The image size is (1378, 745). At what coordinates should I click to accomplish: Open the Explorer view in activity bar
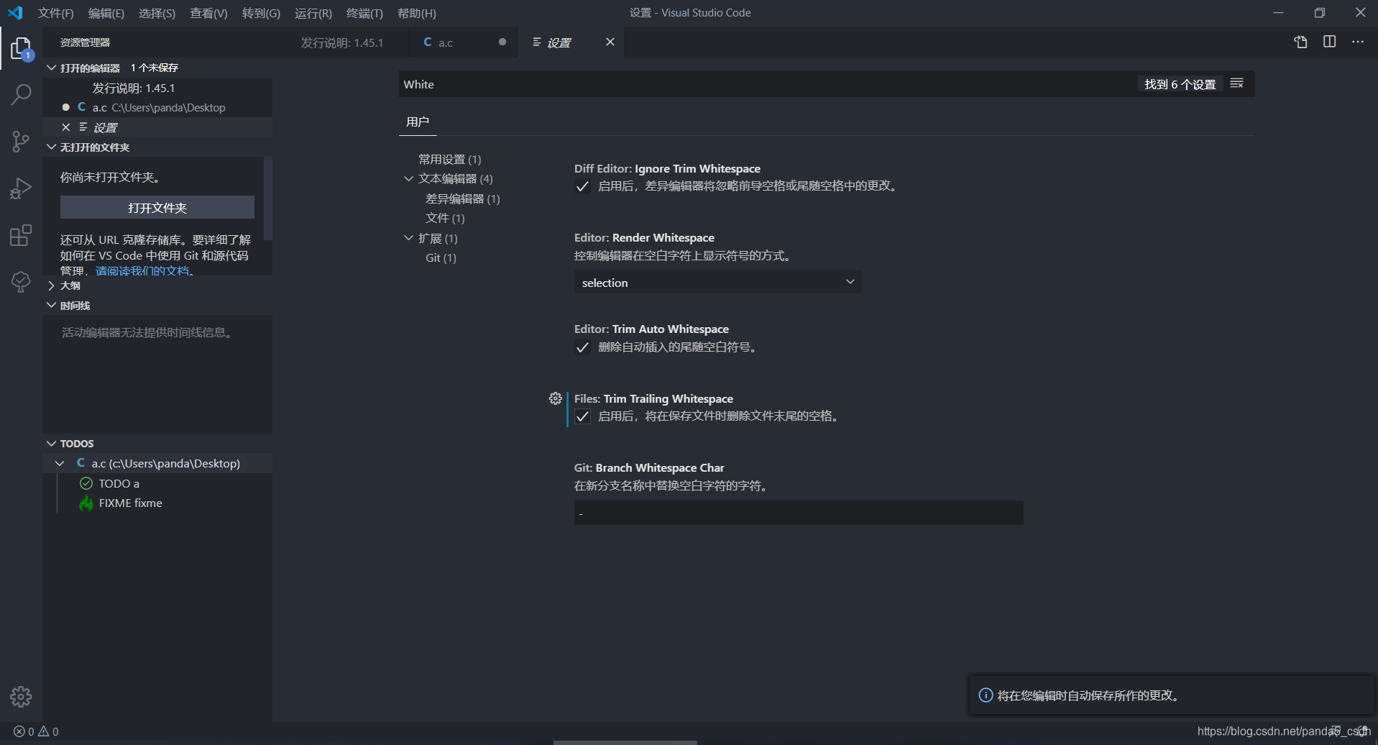coord(21,48)
